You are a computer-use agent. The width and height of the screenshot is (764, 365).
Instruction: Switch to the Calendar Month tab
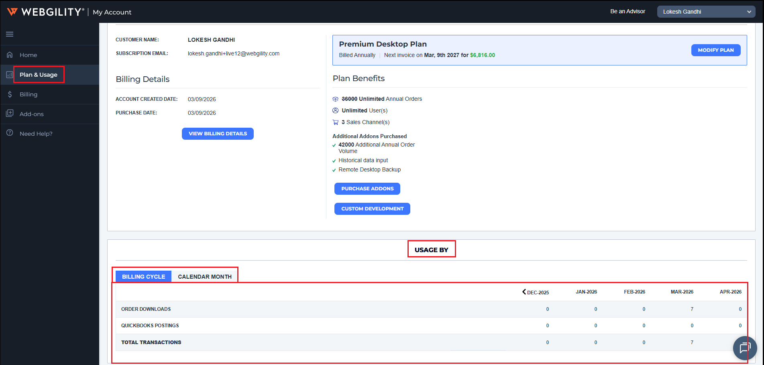tap(204, 277)
